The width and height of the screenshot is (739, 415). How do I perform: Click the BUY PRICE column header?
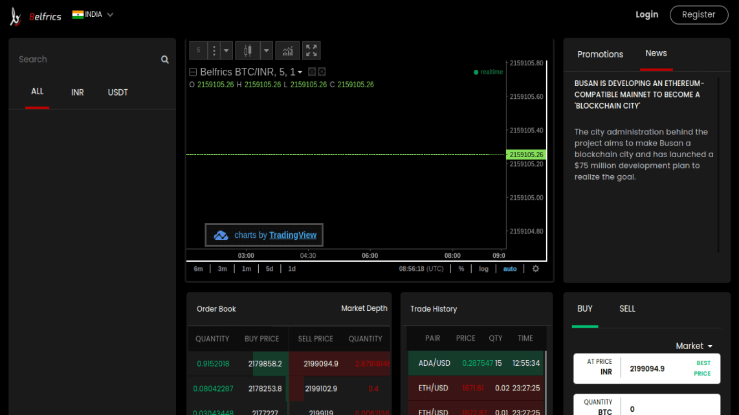[261, 339]
